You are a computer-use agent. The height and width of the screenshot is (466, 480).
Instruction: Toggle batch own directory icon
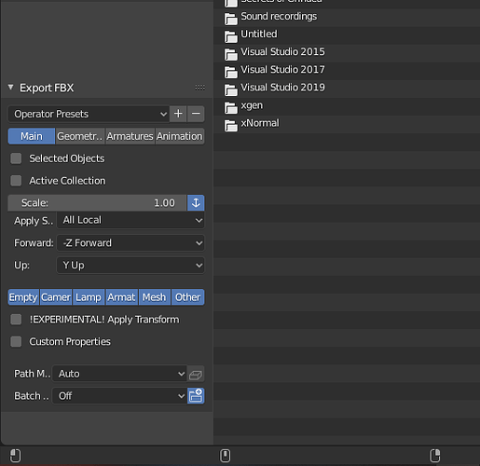click(x=196, y=396)
